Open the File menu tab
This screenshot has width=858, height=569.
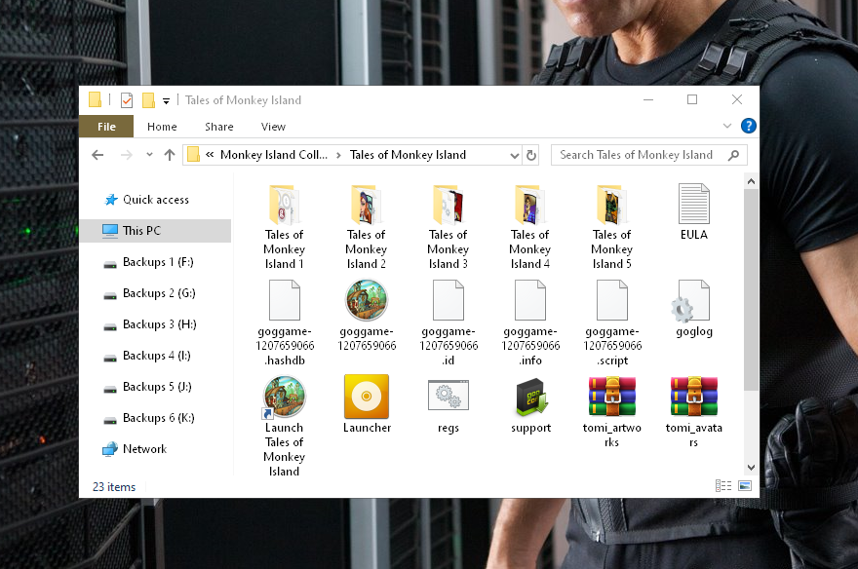click(x=106, y=127)
